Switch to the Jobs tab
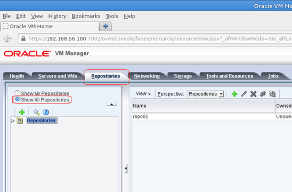The width and height of the screenshot is (292, 192). pos(273,76)
